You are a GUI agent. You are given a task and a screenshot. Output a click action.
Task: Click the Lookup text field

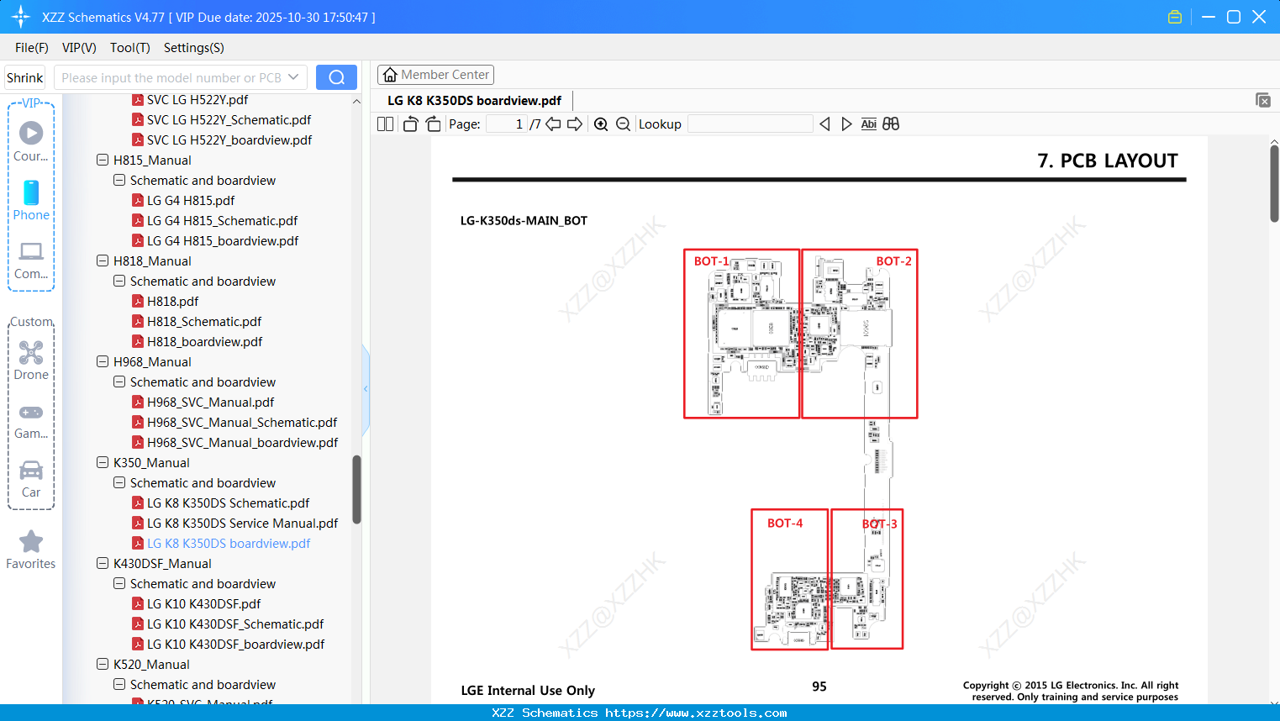[x=751, y=124]
